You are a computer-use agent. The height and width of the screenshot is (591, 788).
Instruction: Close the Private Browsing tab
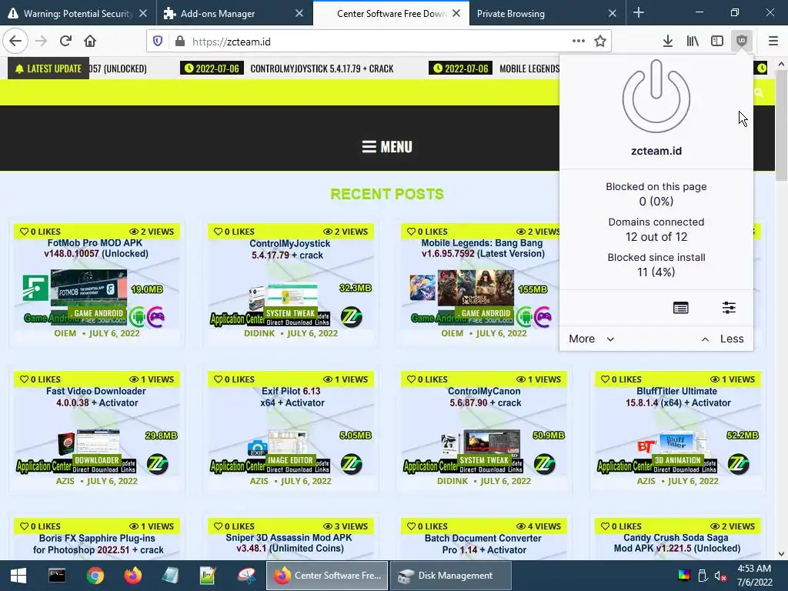point(612,13)
